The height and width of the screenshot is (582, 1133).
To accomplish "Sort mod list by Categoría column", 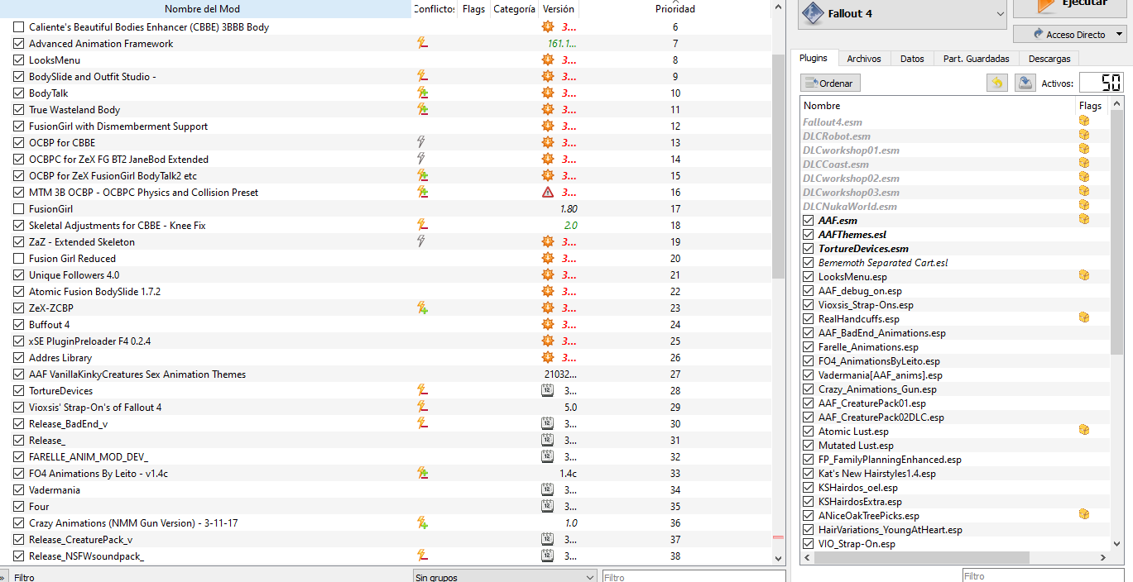I will pyautogui.click(x=514, y=9).
